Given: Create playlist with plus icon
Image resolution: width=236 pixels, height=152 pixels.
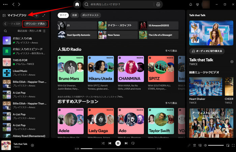Looking at the screenshot, I should coord(36,16).
